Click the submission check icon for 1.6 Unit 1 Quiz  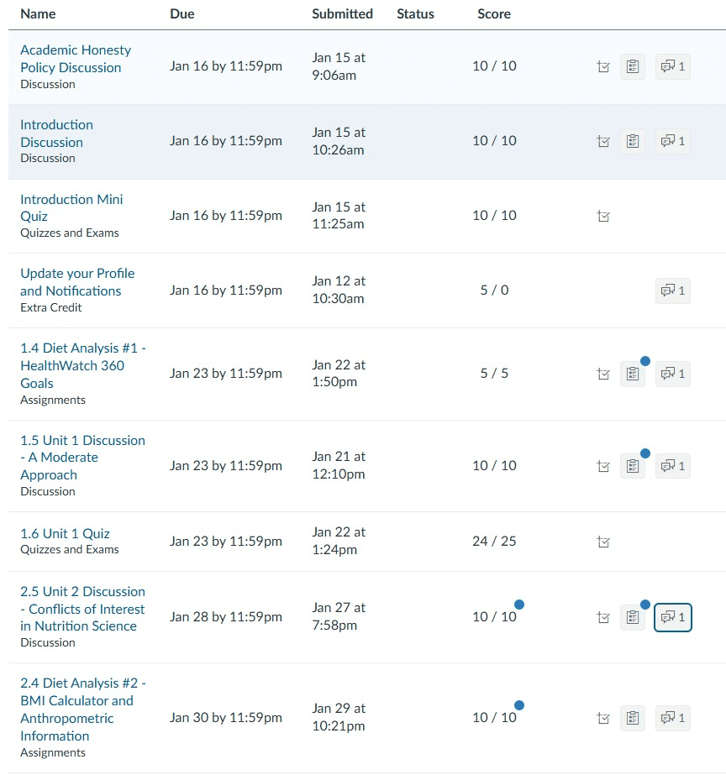coord(603,542)
